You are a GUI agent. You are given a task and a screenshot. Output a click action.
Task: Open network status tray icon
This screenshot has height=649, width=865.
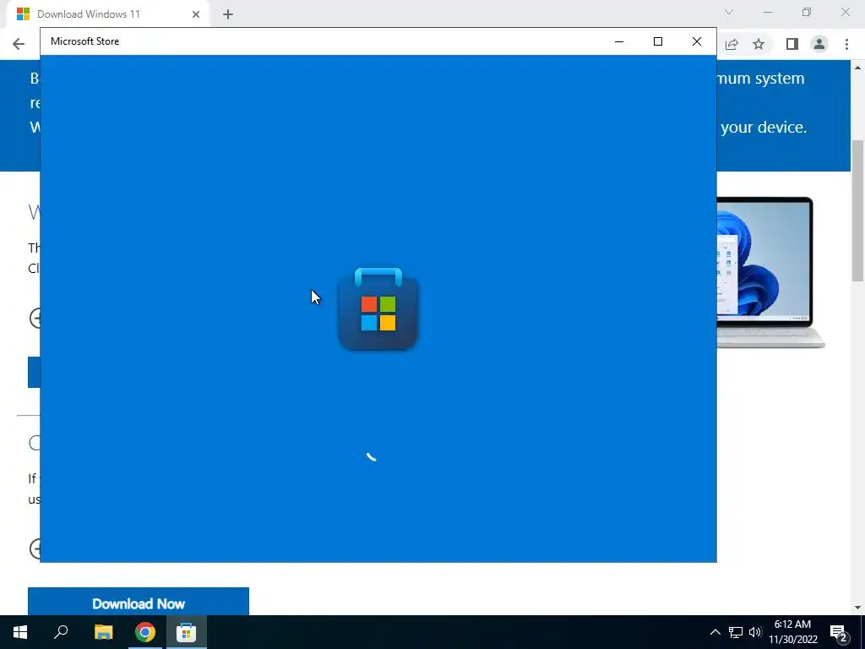(736, 632)
